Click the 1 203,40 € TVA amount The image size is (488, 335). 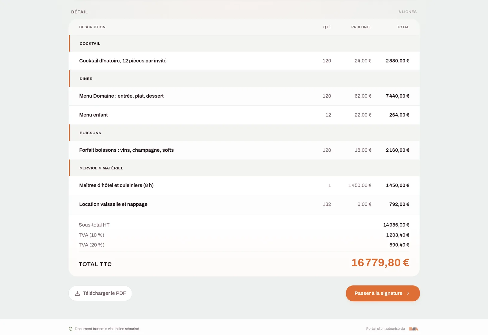(x=398, y=235)
